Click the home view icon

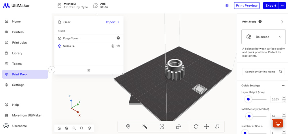(59, 128)
